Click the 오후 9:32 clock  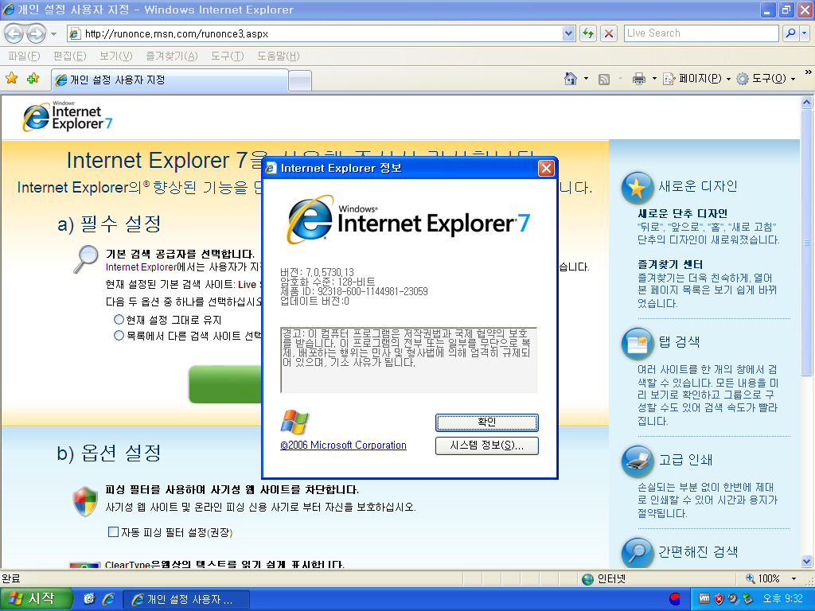point(783,599)
